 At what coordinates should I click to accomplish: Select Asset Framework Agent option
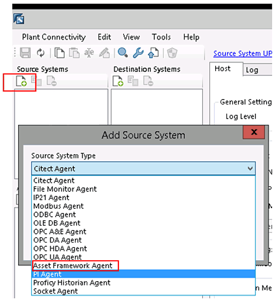143,266
